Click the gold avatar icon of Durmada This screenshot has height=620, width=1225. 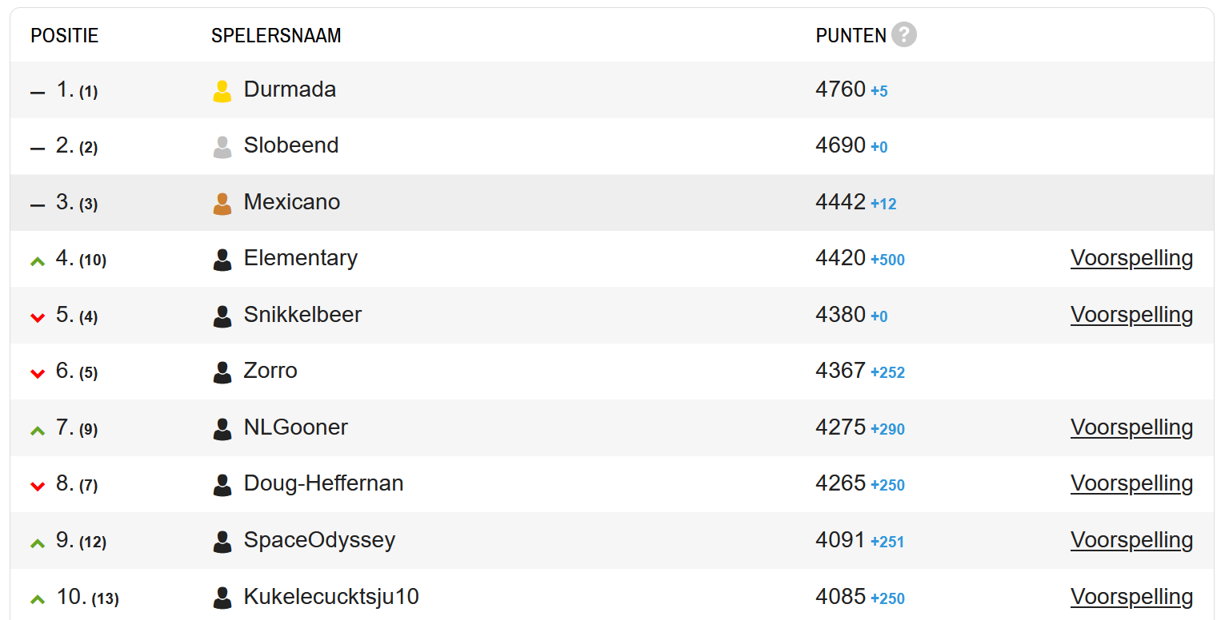(x=222, y=91)
